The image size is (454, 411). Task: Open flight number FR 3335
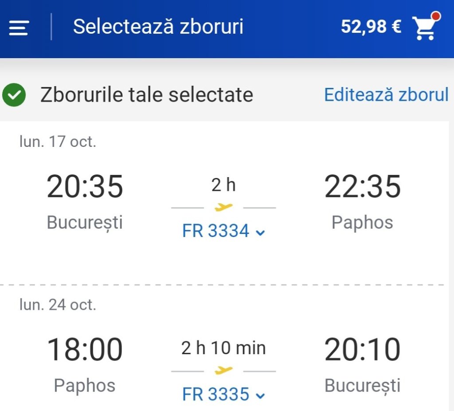[216, 394]
